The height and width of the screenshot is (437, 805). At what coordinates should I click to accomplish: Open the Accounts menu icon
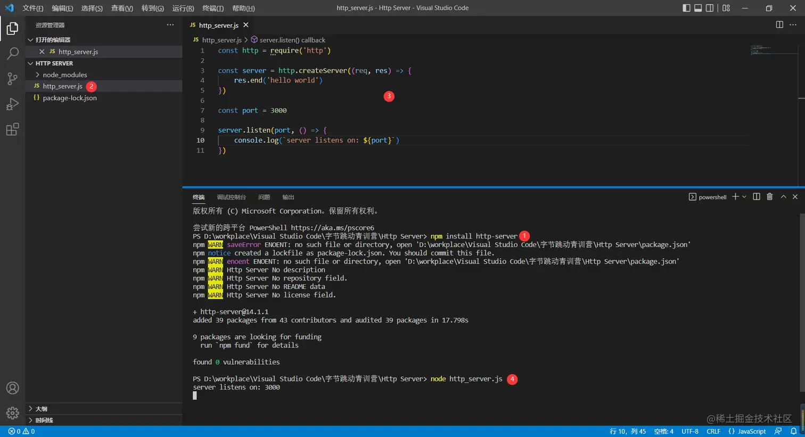(x=12, y=388)
